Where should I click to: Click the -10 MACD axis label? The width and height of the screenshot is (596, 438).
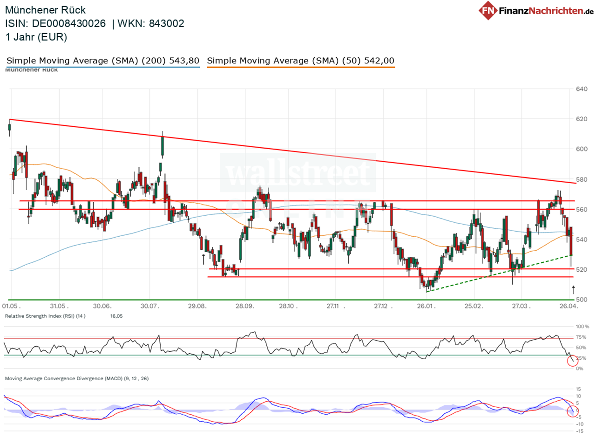(579, 424)
